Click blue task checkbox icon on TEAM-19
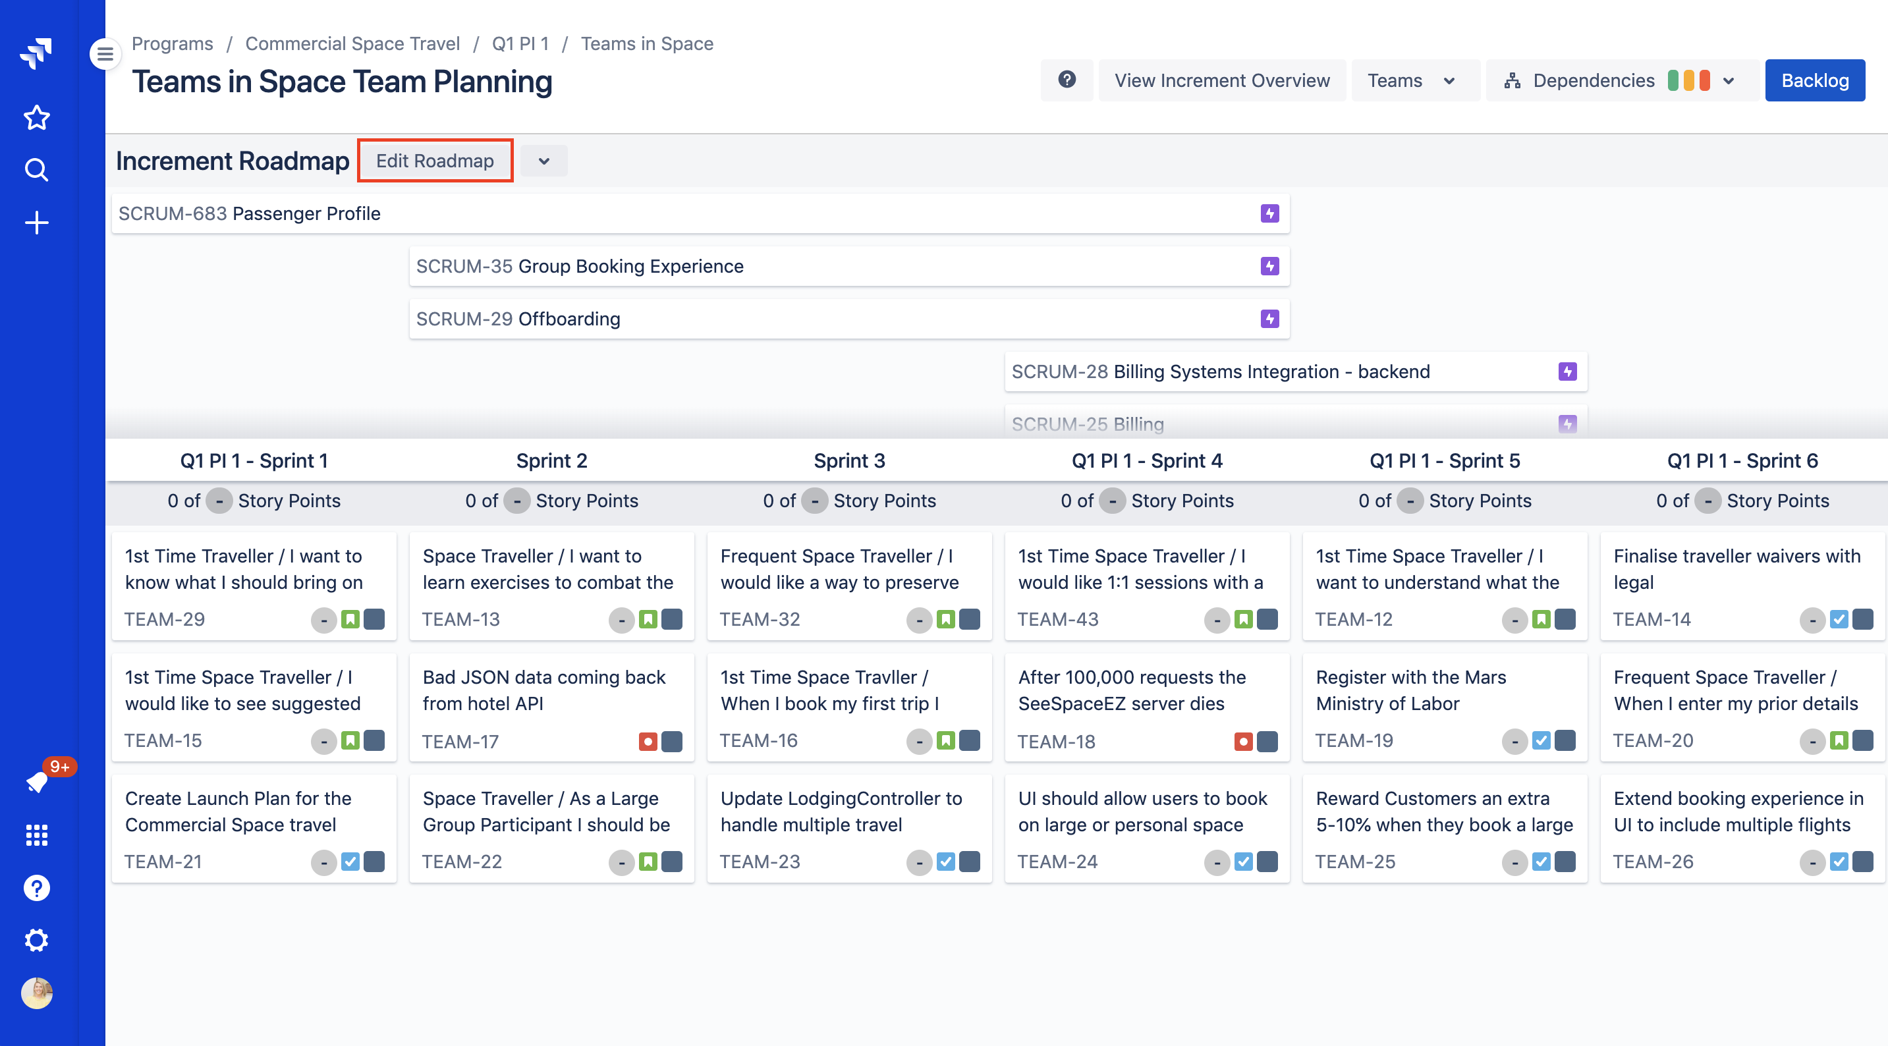The image size is (1888, 1046). click(1541, 740)
